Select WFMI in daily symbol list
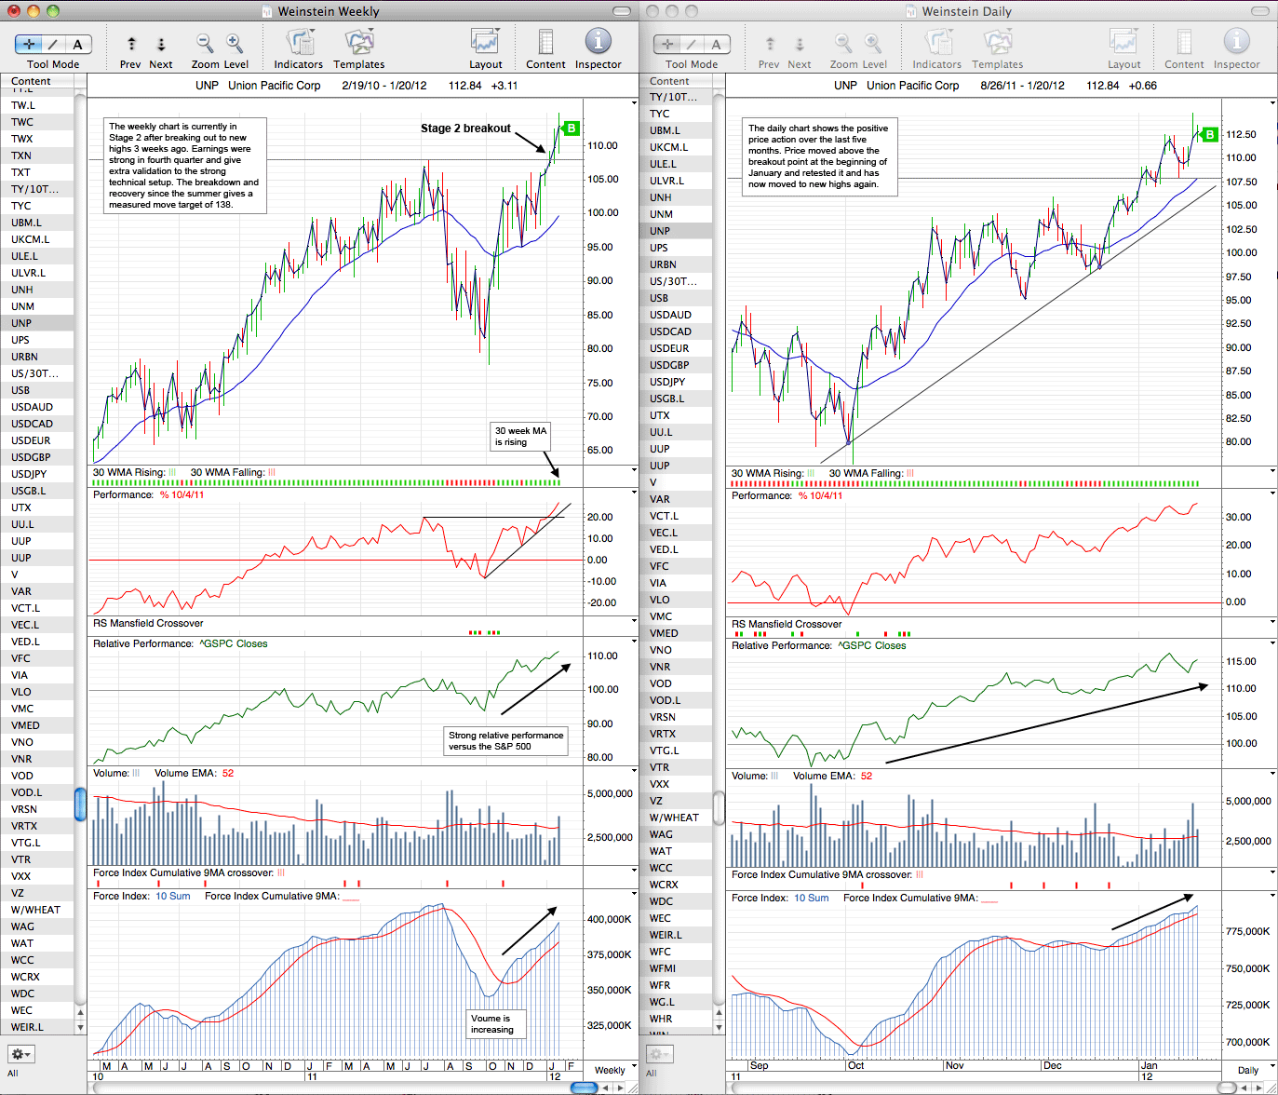The image size is (1278, 1095). point(676,968)
